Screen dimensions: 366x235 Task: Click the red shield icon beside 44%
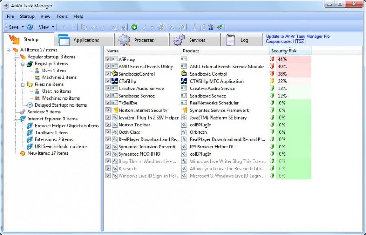[272, 59]
